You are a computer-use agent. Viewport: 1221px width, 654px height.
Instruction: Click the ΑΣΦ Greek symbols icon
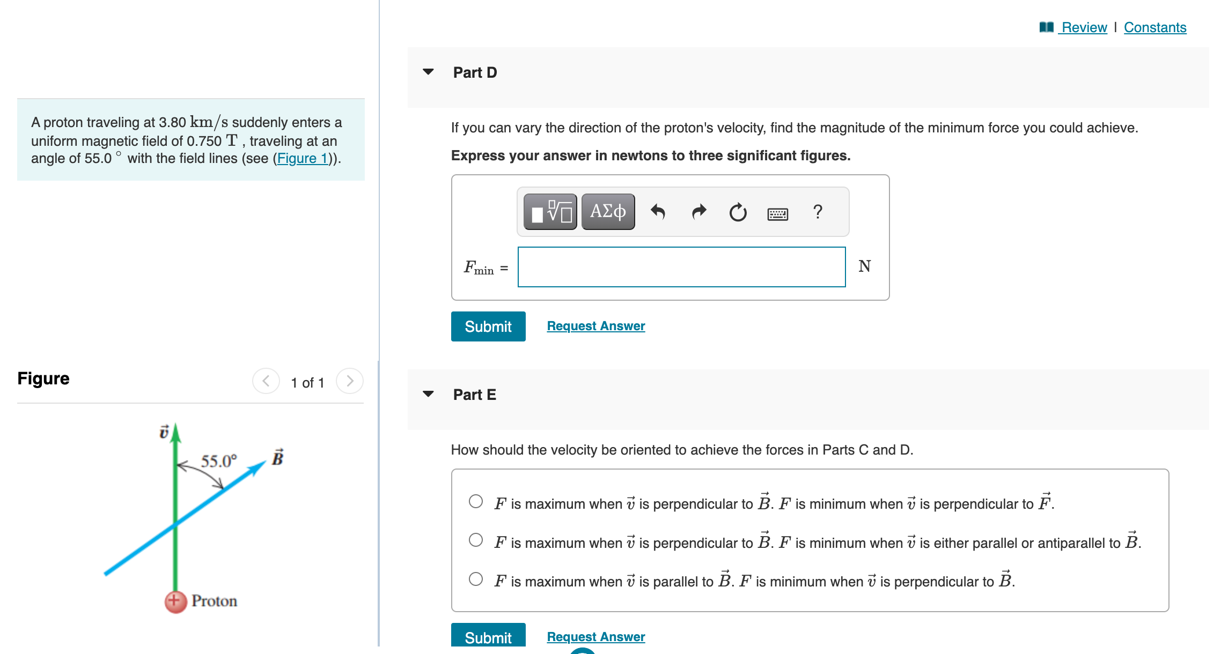(607, 212)
